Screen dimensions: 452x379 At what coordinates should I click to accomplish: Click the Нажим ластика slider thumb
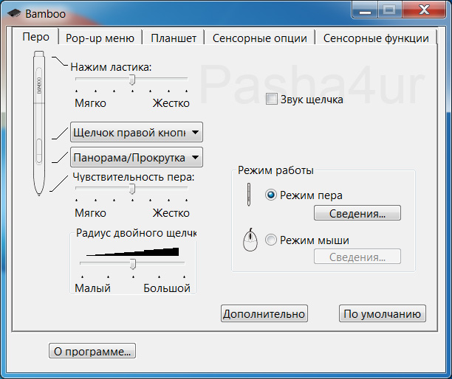coord(132,80)
